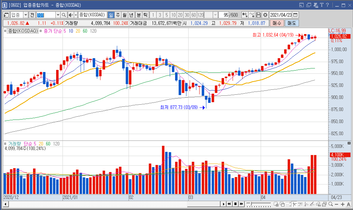Click the window layout icon in title bar

[302, 5]
